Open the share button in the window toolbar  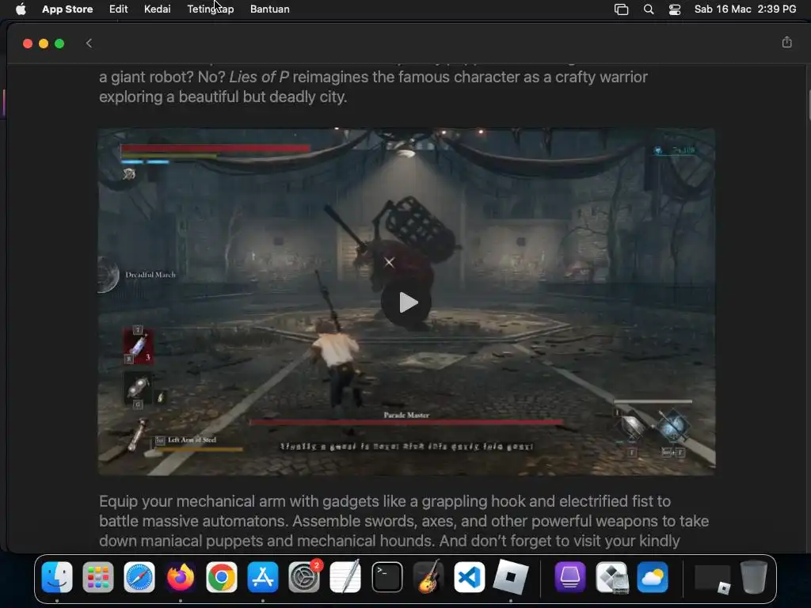coord(786,43)
